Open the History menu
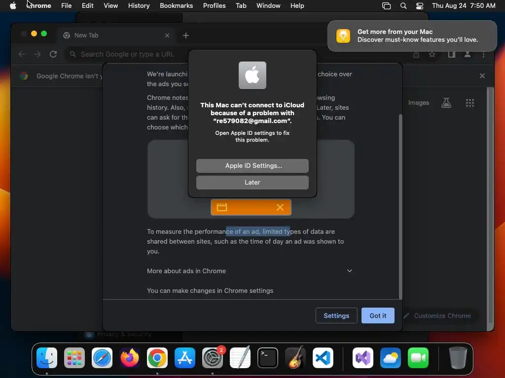 click(x=139, y=6)
